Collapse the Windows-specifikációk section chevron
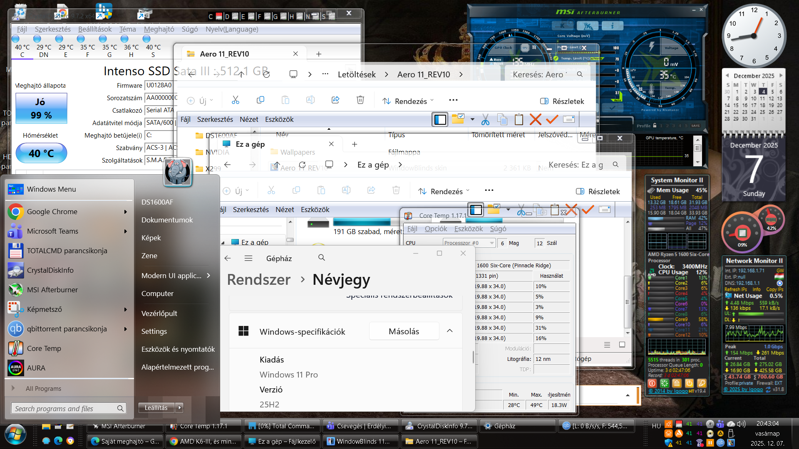The height and width of the screenshot is (449, 799). 449,331
